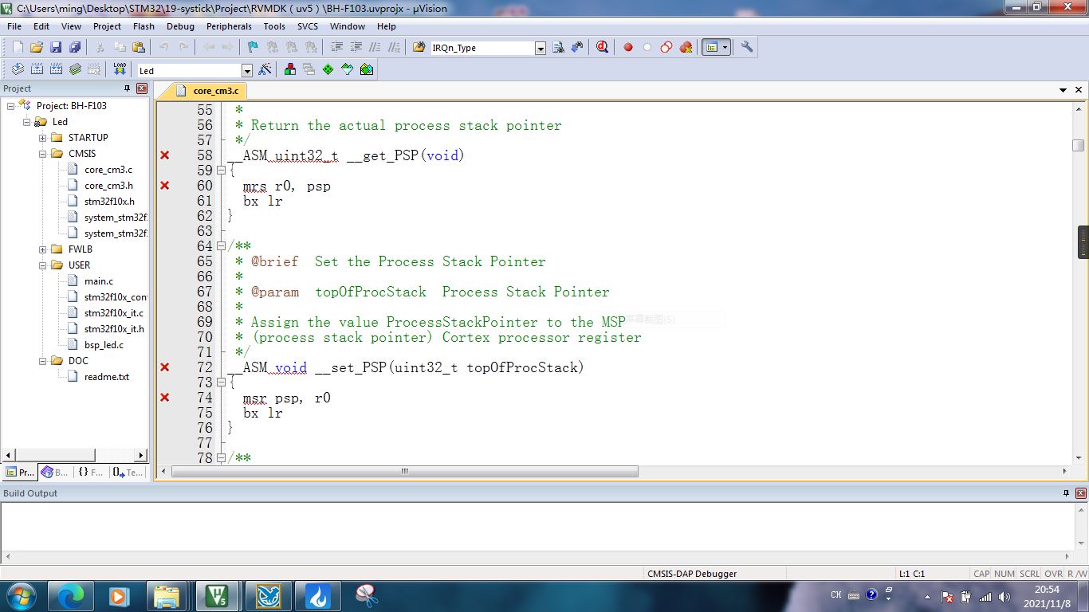Open the Debug menu
Viewport: 1089px width, 612px height.
(x=180, y=26)
